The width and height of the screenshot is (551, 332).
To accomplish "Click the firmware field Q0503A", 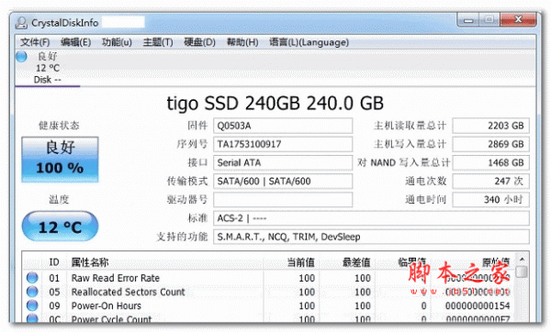I will tap(283, 126).
